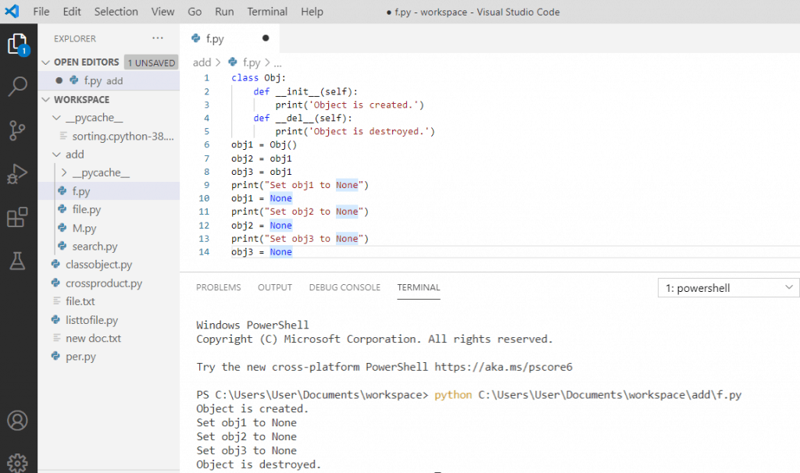Open the Search view

point(17,87)
